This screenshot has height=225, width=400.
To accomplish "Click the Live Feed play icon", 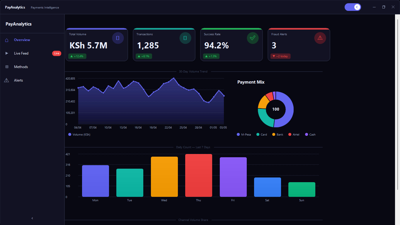I will pos(7,53).
